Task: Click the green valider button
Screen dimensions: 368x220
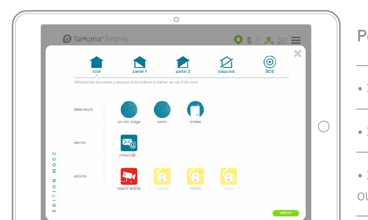Action: (x=285, y=213)
